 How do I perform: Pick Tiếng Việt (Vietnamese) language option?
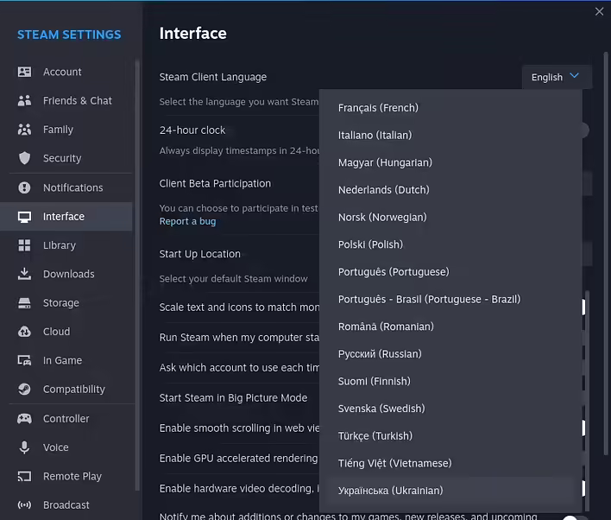pyautogui.click(x=450, y=463)
